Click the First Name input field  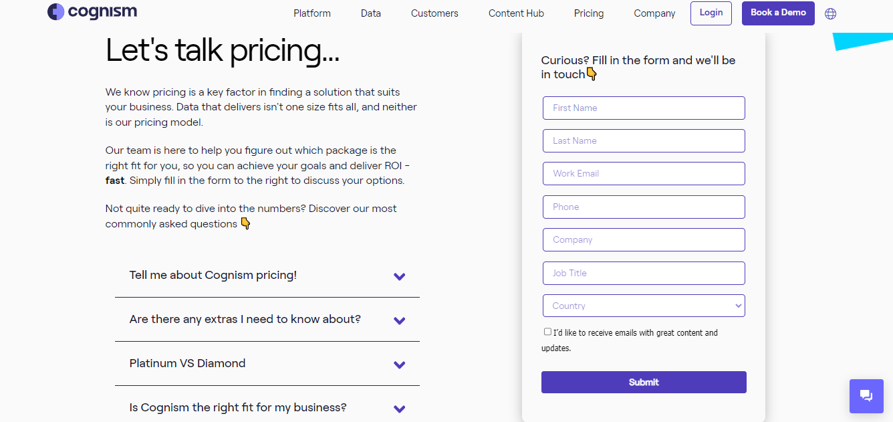tap(643, 108)
